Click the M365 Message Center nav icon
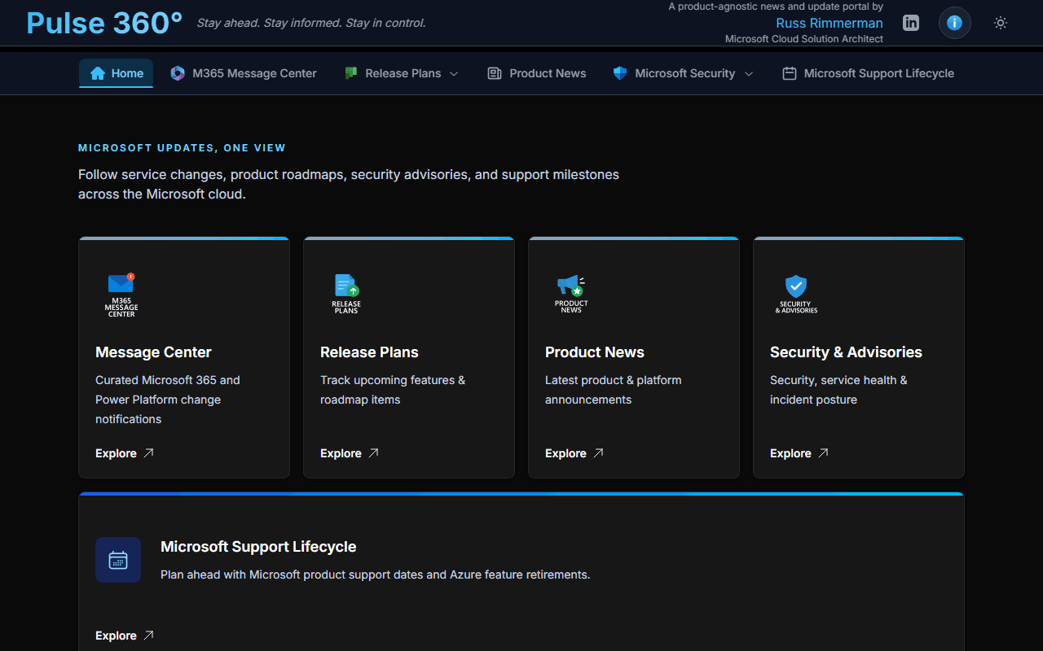The height and width of the screenshot is (651, 1043). pos(178,73)
